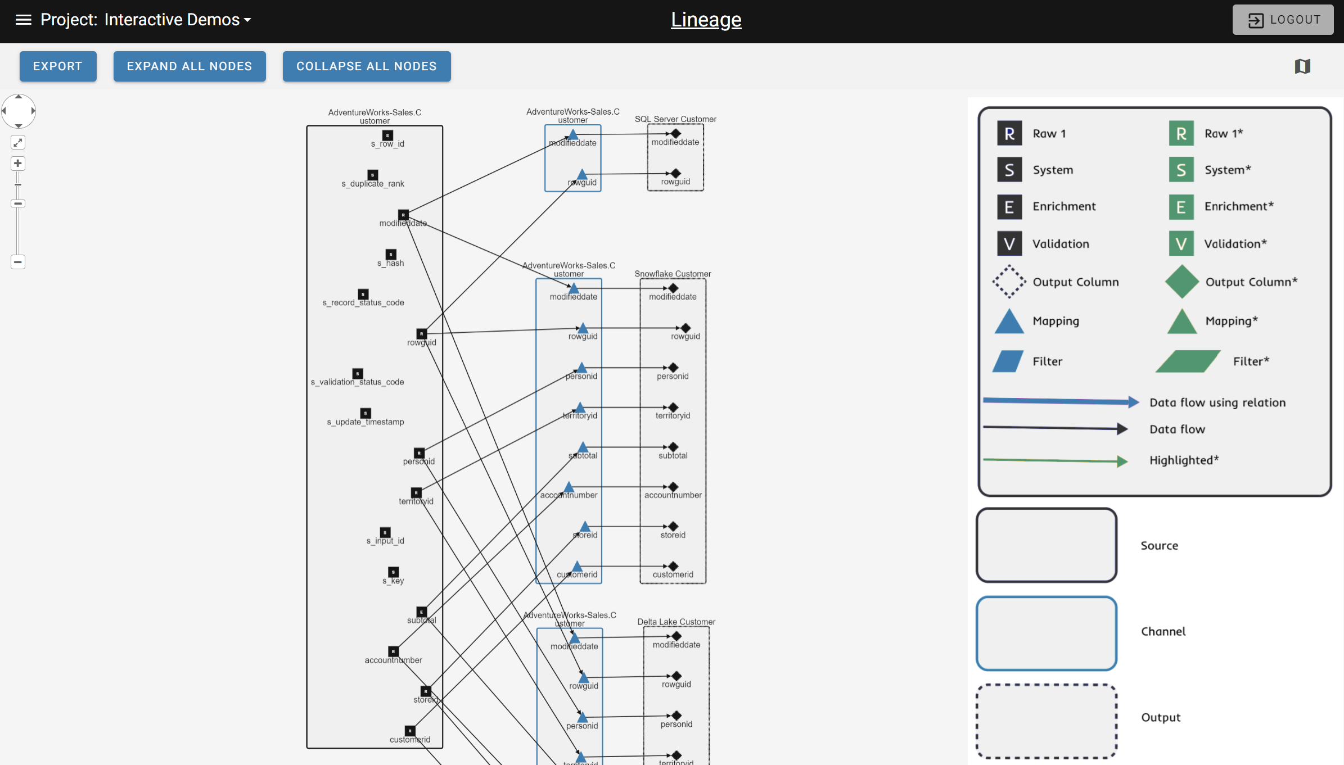Image resolution: width=1344 pixels, height=765 pixels.
Task: Select the s_hash source node
Action: 391,255
